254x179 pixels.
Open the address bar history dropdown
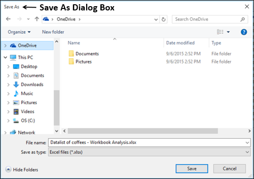click(156, 19)
